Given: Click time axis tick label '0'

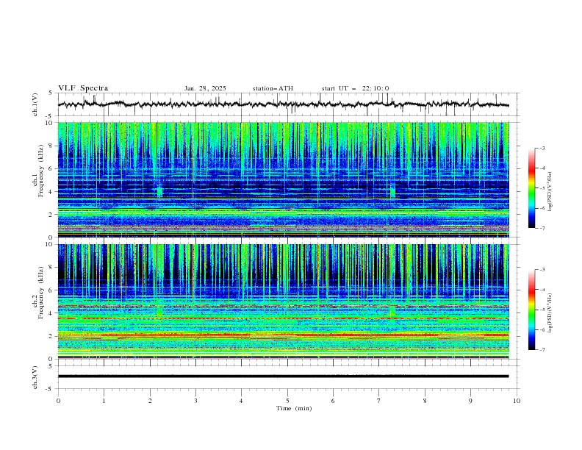Looking at the screenshot, I should coord(58,401).
